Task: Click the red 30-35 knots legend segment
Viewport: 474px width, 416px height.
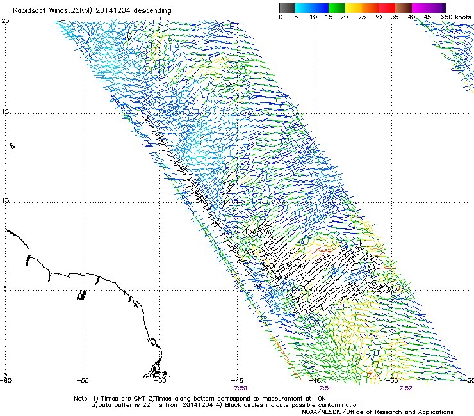Action: pos(387,8)
